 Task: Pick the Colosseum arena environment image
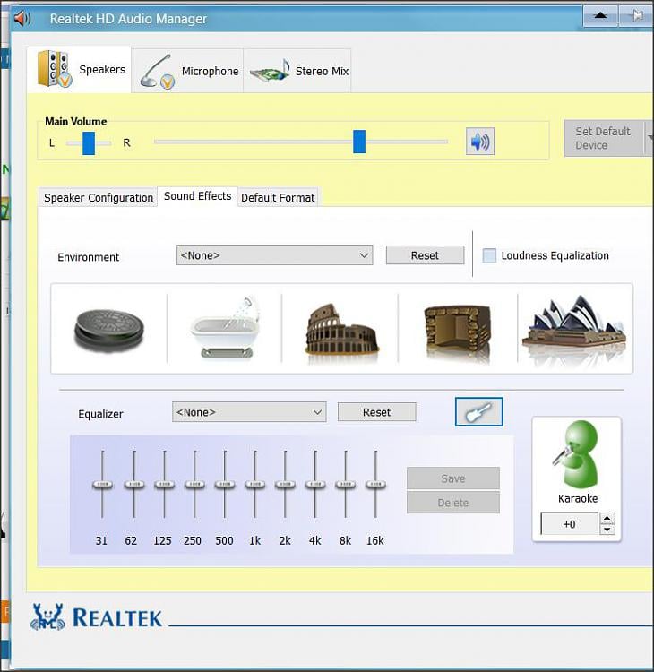point(341,330)
